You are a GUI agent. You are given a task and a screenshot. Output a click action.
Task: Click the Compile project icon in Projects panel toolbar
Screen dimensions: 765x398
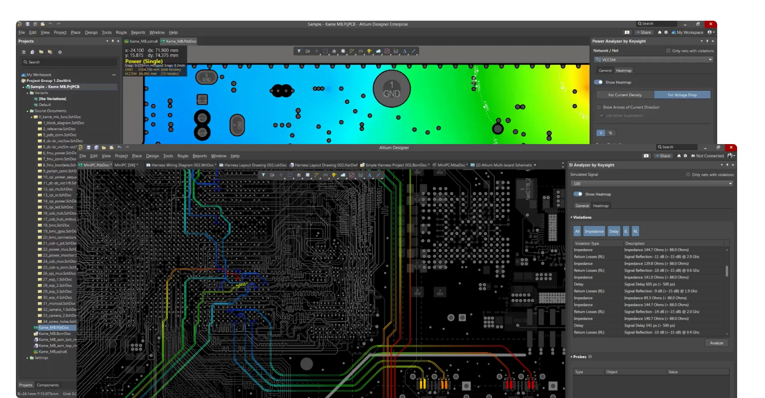[32, 52]
